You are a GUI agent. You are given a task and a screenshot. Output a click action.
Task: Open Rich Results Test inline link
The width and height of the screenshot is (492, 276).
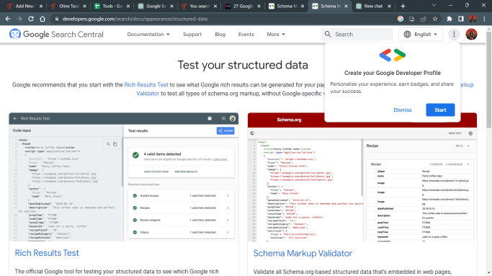coord(146,85)
